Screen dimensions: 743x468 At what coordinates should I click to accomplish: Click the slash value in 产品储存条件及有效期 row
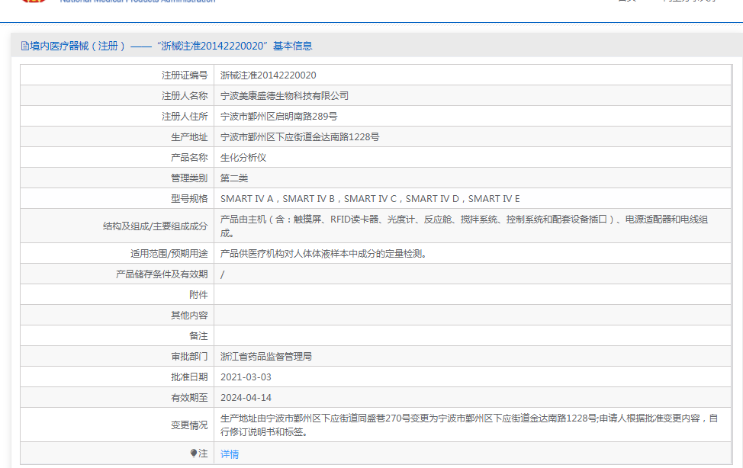pyautogui.click(x=222, y=274)
